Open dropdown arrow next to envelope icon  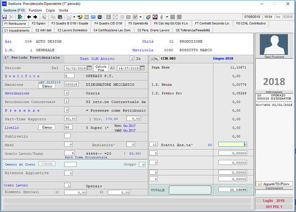pyautogui.click(x=74, y=17)
